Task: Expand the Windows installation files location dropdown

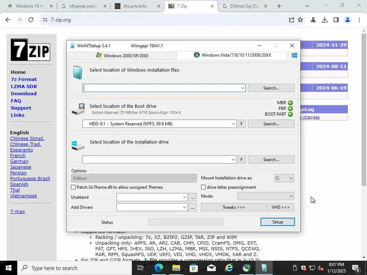Action: (x=243, y=88)
